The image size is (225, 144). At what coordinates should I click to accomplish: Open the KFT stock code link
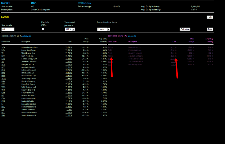3,56
